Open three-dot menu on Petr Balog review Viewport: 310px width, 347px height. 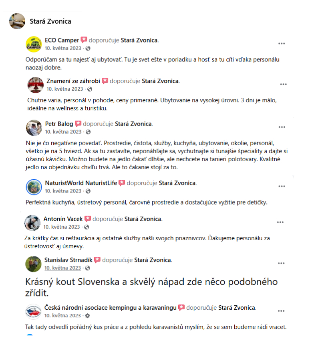click(x=282, y=127)
